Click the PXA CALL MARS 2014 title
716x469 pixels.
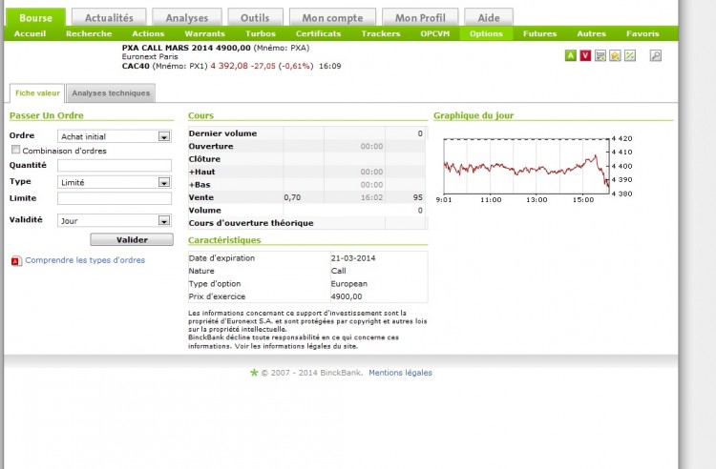coord(186,48)
